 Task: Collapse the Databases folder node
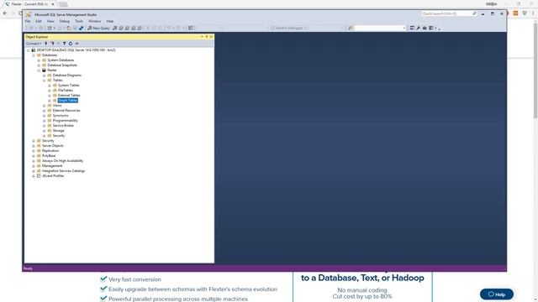34,55
